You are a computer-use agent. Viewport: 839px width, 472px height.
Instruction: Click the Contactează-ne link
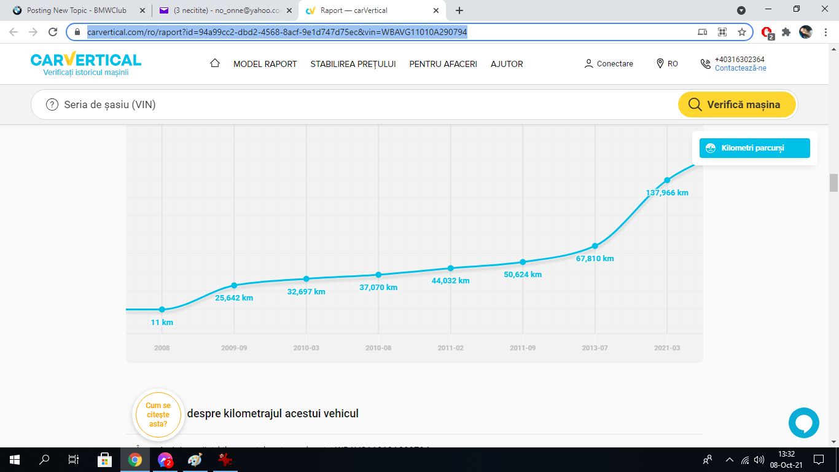(x=740, y=68)
